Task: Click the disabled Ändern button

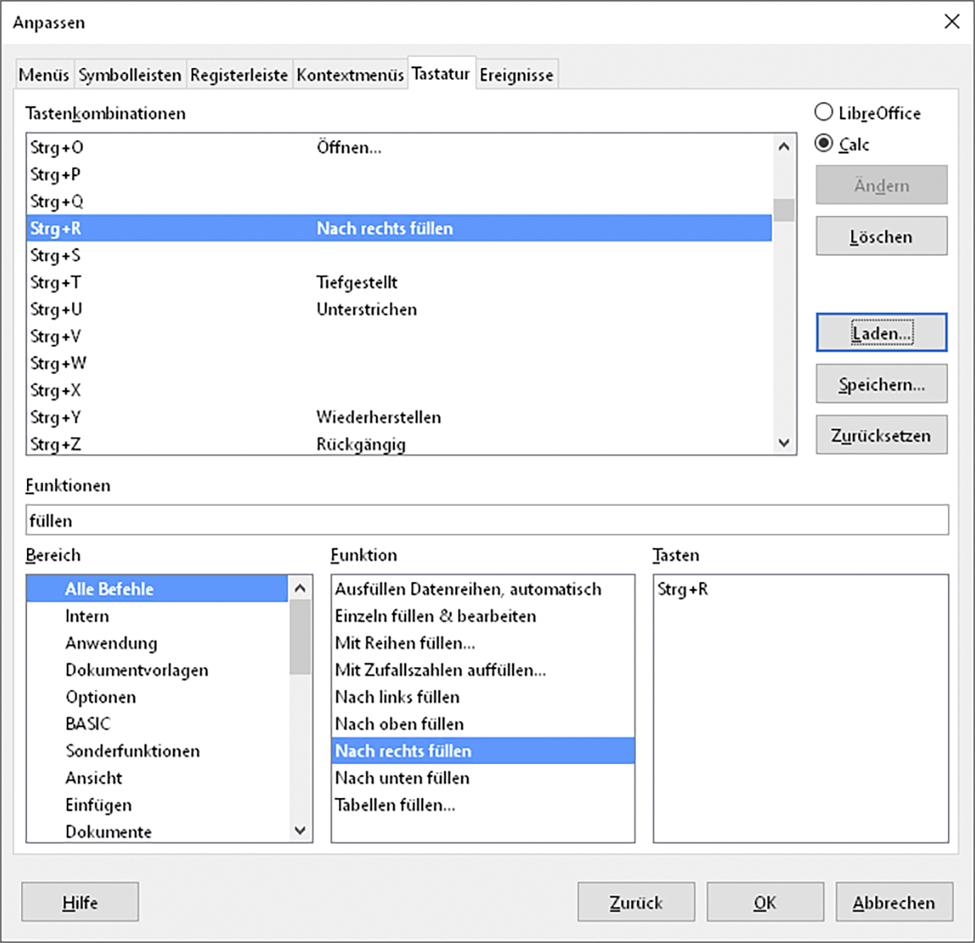Action: click(881, 185)
